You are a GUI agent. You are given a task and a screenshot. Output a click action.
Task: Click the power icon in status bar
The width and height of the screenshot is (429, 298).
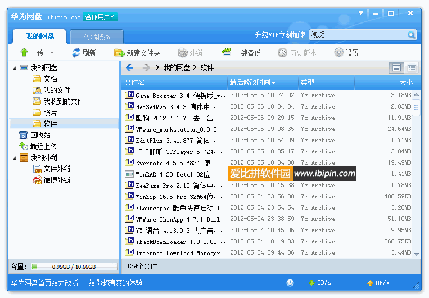290,283
